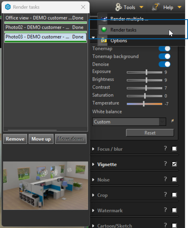Expand the Focus / blur section

pyautogui.click(x=93, y=149)
